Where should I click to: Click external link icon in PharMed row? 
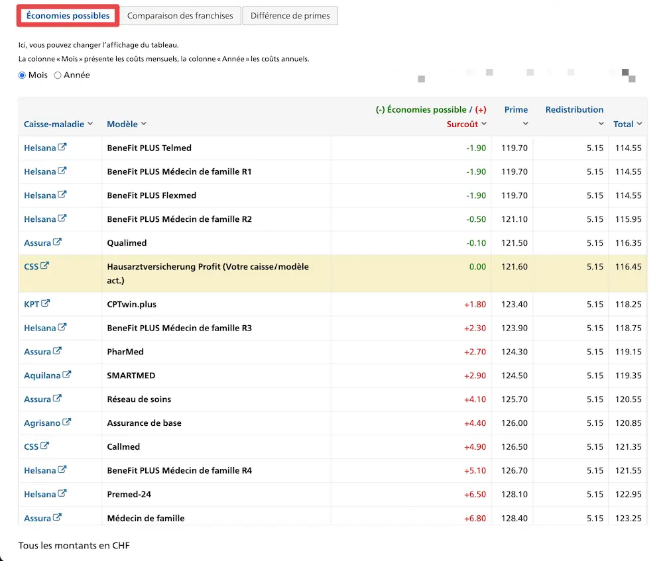(57, 350)
